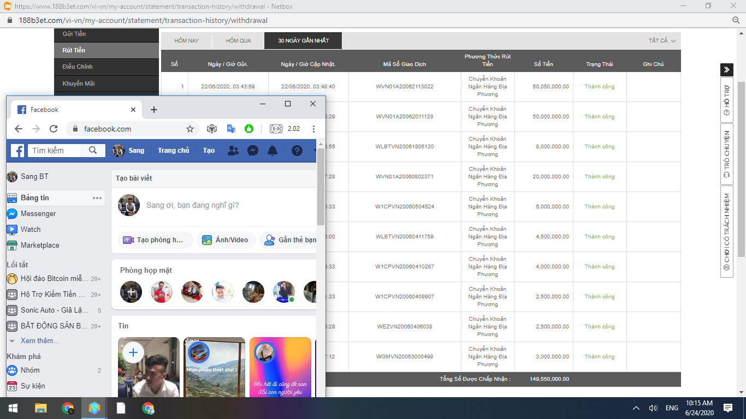
Task: Open Điều Chỉnh in account sidebar
Action: (106, 67)
